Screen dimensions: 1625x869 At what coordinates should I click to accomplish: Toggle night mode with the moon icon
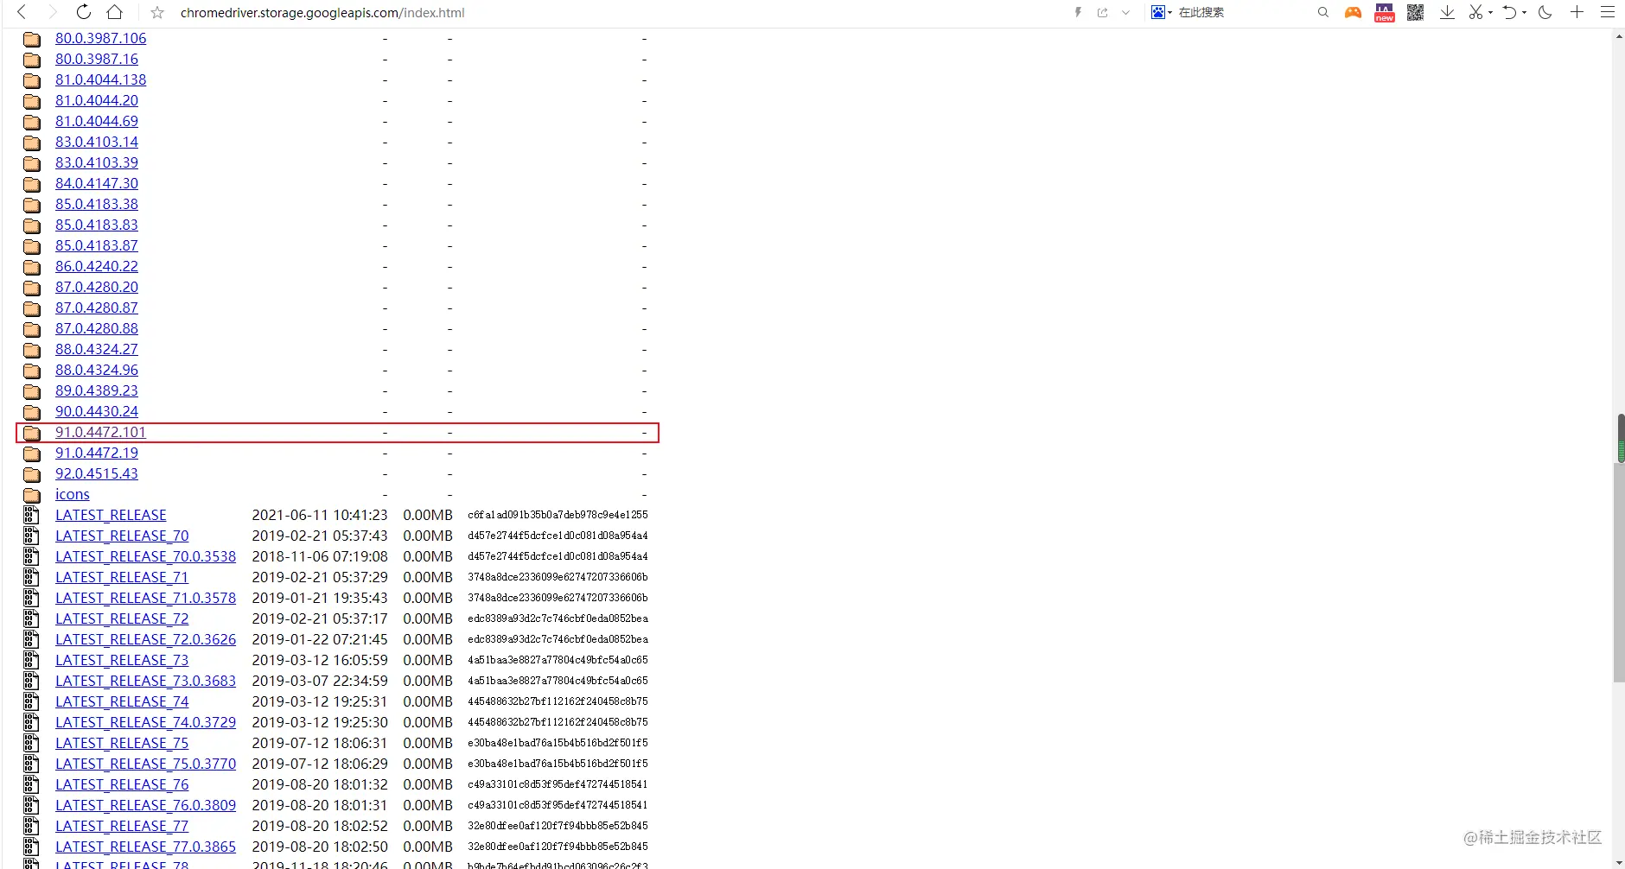click(1545, 12)
